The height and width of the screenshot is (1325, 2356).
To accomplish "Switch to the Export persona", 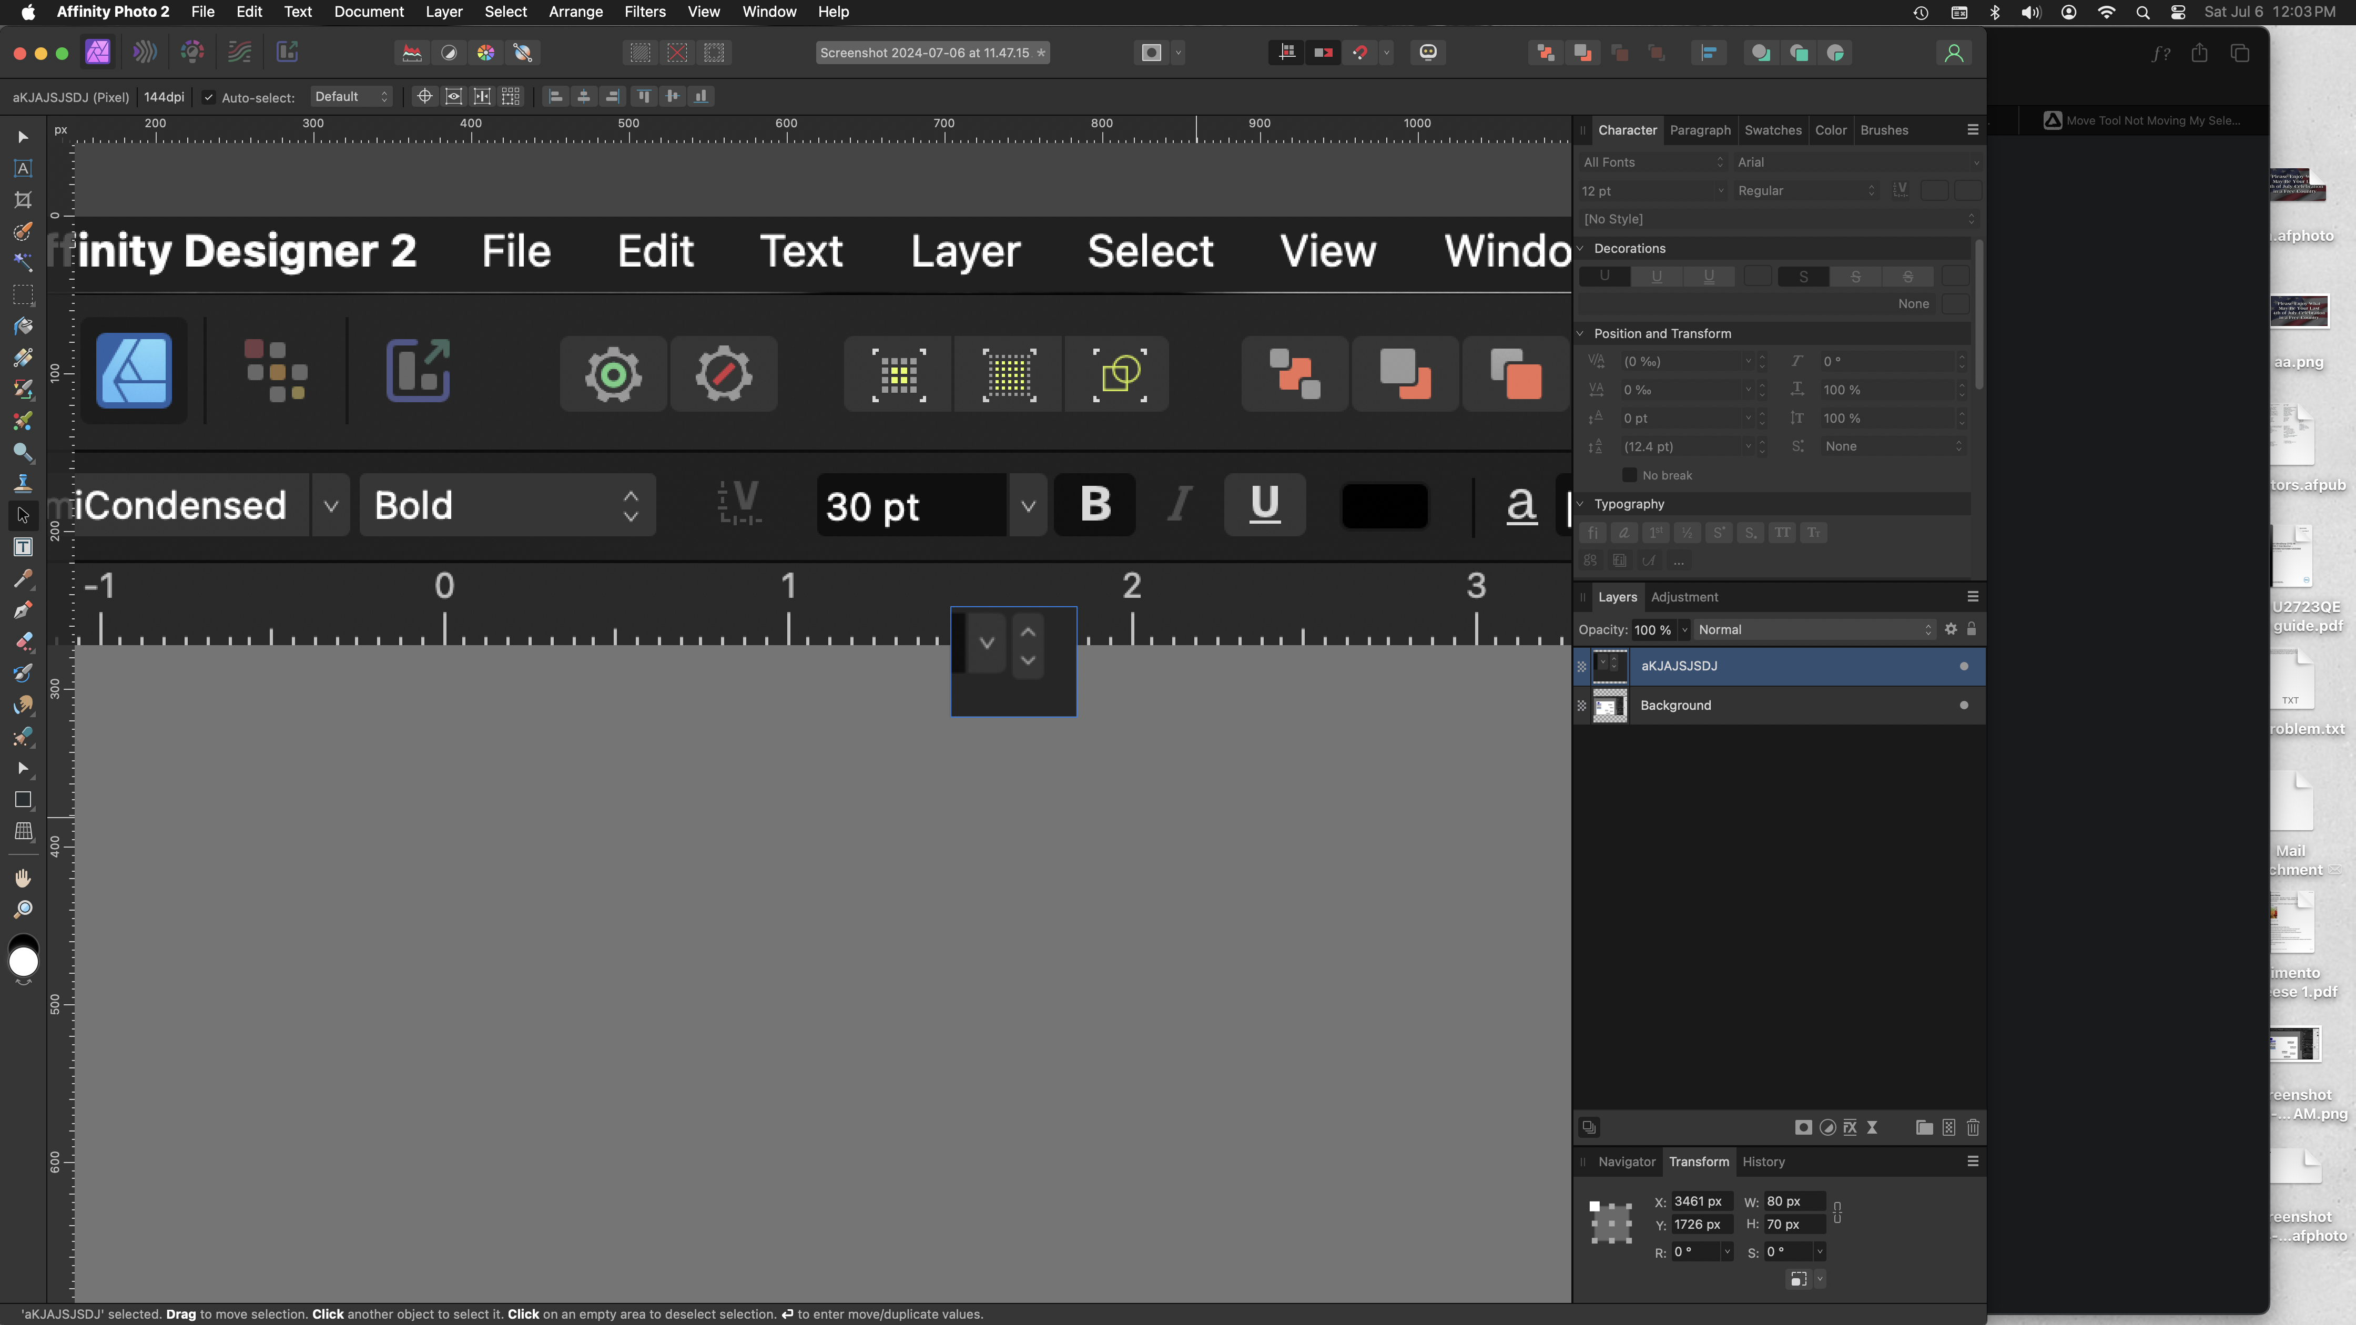I will [x=287, y=52].
